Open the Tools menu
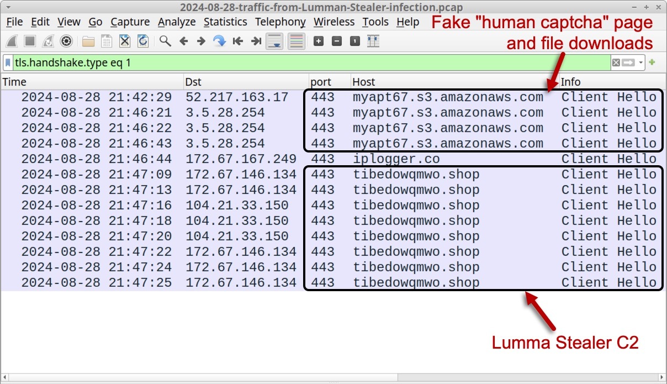This screenshot has height=384, width=667. (x=375, y=22)
